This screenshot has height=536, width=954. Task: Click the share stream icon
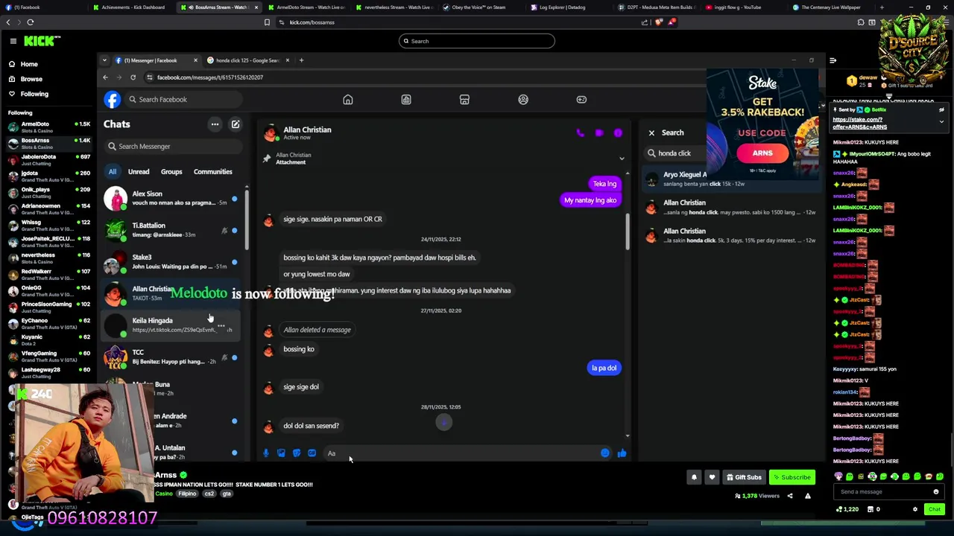click(790, 496)
